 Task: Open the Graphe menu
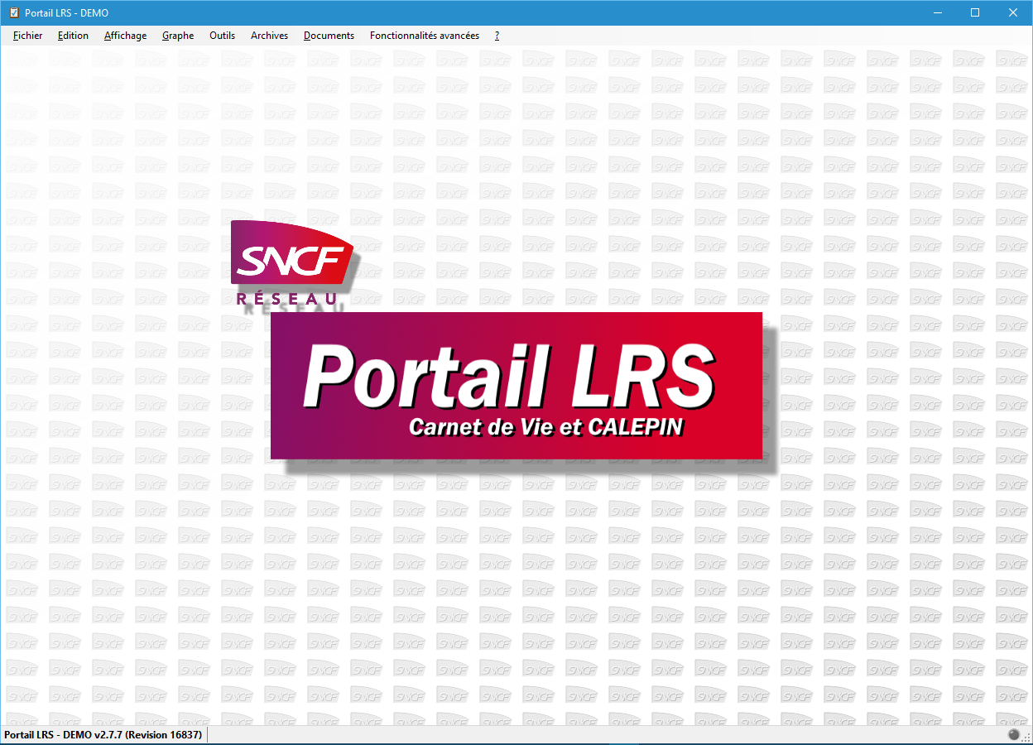click(178, 36)
